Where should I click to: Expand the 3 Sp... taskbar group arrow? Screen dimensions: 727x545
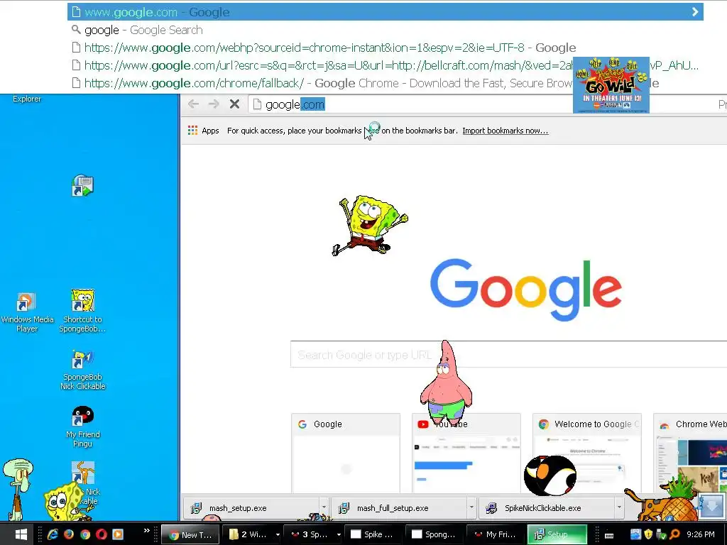pos(339,535)
